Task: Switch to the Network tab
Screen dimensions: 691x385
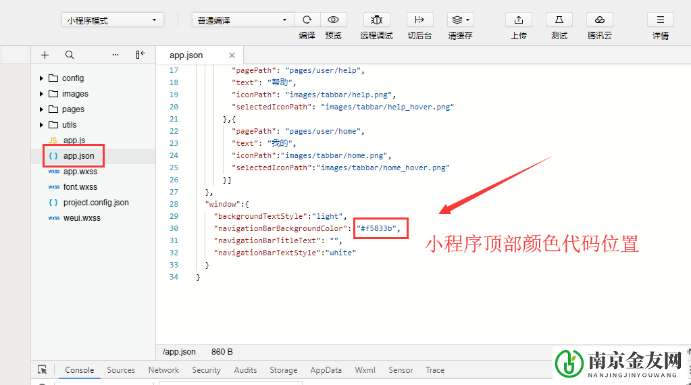Action: (x=163, y=370)
